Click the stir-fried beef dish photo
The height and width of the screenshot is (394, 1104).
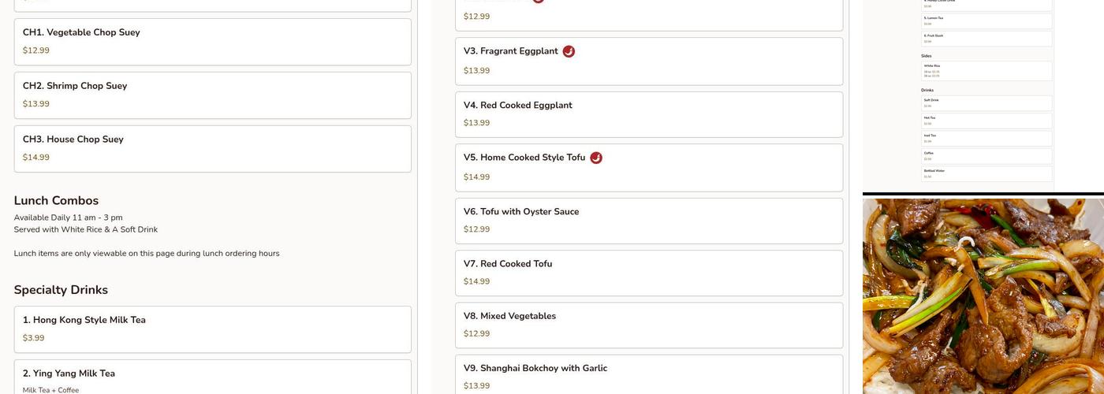point(983,295)
